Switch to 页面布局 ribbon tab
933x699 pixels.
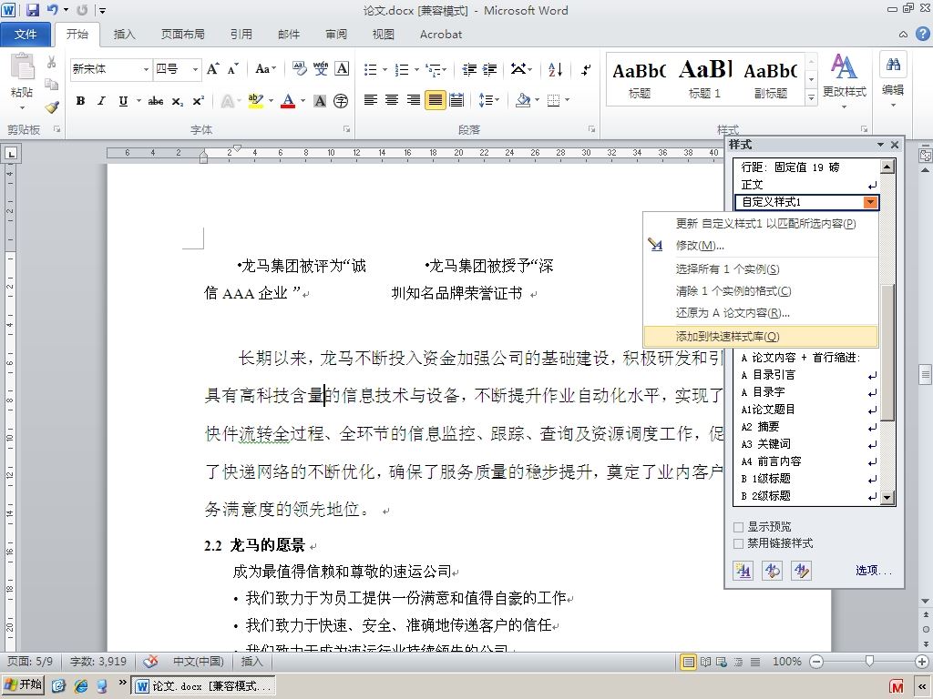(182, 35)
